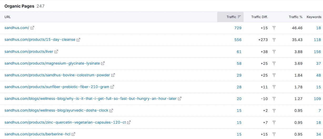The image size is (323, 139).
Task: Sort by Traffic % column header
Action: 295,17
